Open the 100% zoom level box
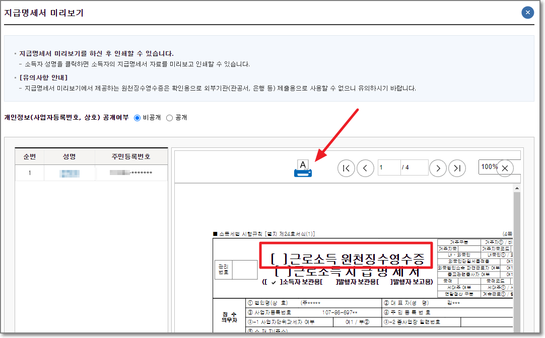The width and height of the screenshot is (545, 338). pyautogui.click(x=489, y=167)
